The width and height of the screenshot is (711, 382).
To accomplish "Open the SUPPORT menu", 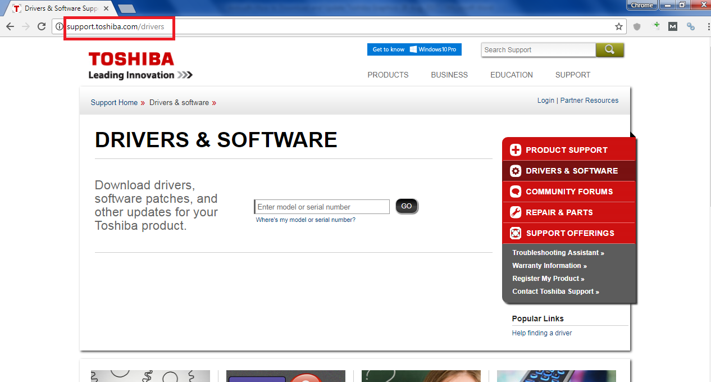I will point(573,75).
